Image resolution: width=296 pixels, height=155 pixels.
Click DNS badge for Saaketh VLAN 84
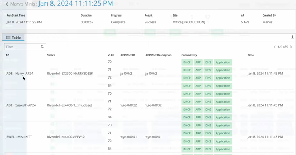pos(208,117)
